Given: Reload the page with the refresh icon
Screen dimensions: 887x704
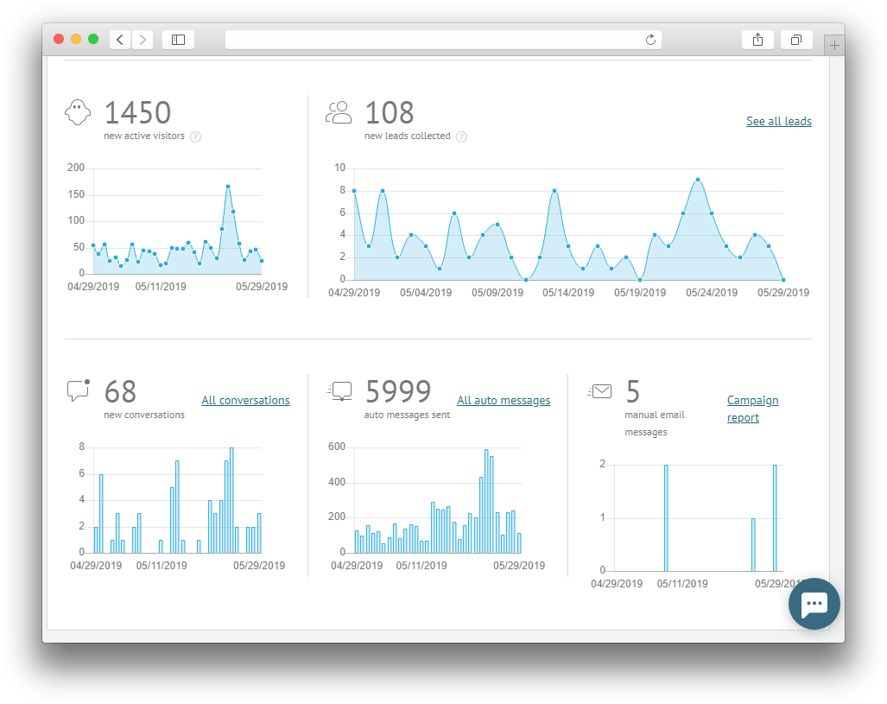Looking at the screenshot, I should point(650,40).
